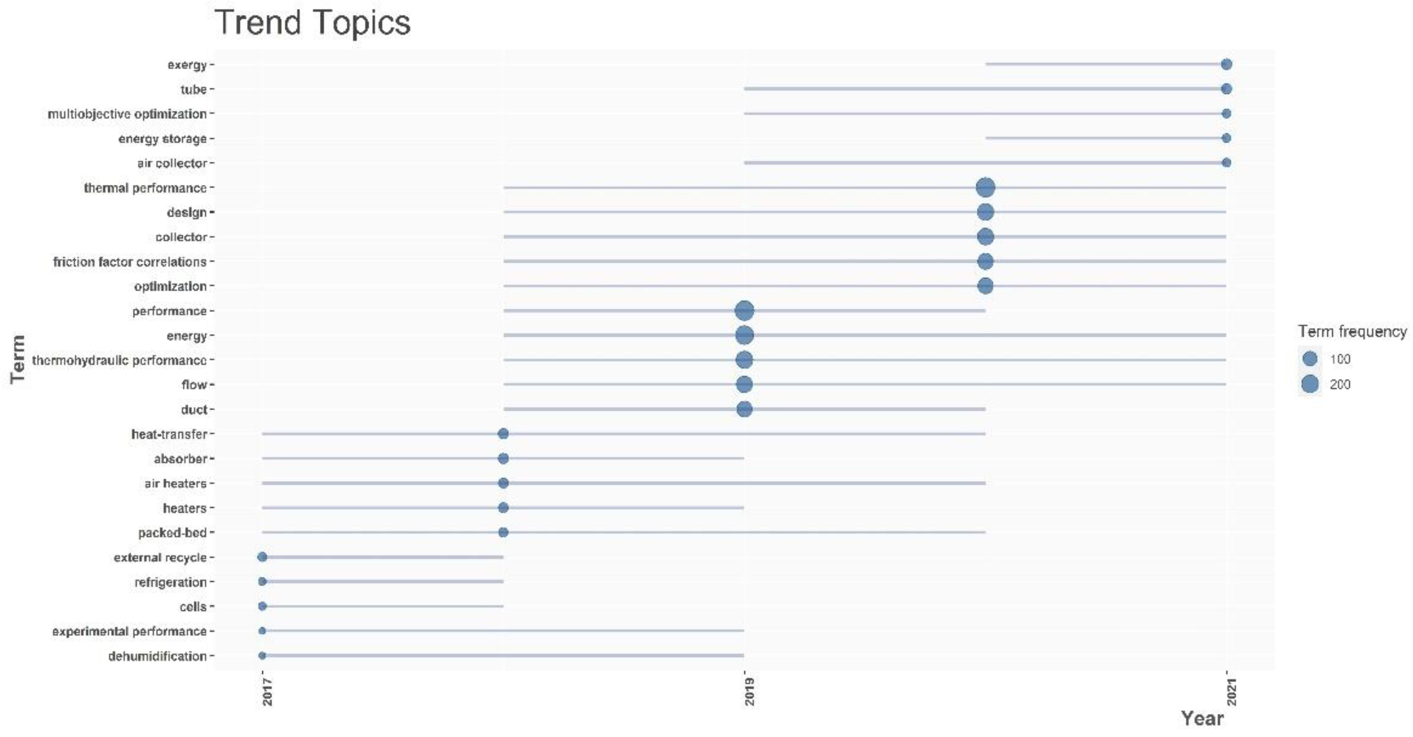1413x737 pixels.
Task: Click the heat-transfer data point dot
Action: pos(503,434)
